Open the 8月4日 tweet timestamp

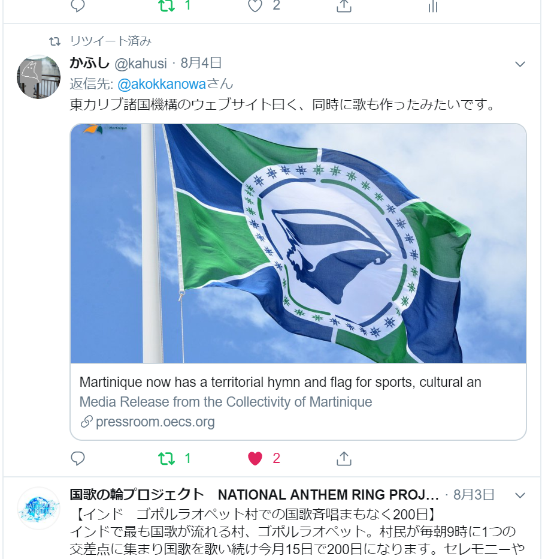coord(201,63)
